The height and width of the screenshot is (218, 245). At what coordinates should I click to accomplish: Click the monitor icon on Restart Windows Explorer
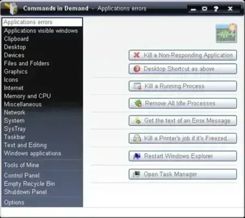coord(137,156)
